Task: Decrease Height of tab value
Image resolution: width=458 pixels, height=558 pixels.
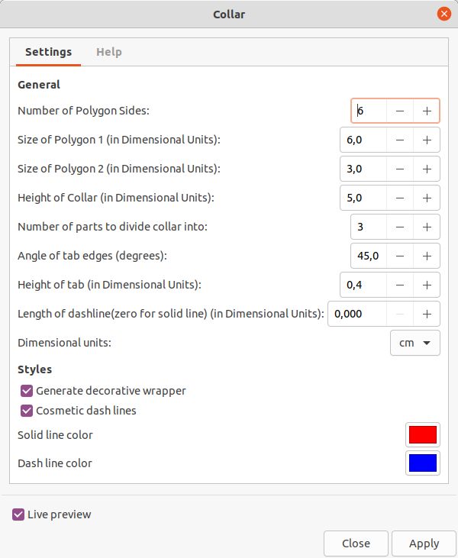Action: click(400, 285)
